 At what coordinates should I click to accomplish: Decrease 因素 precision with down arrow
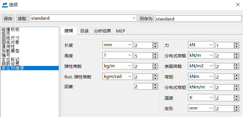point(155,88)
